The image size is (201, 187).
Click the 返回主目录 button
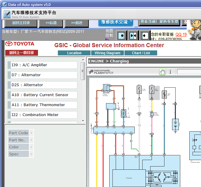click(x=21, y=23)
